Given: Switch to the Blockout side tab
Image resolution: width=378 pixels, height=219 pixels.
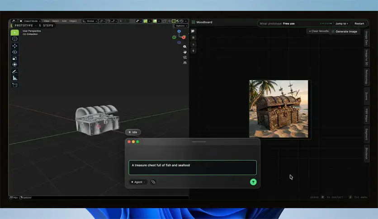Looking at the screenshot, I should pyautogui.click(x=366, y=153).
